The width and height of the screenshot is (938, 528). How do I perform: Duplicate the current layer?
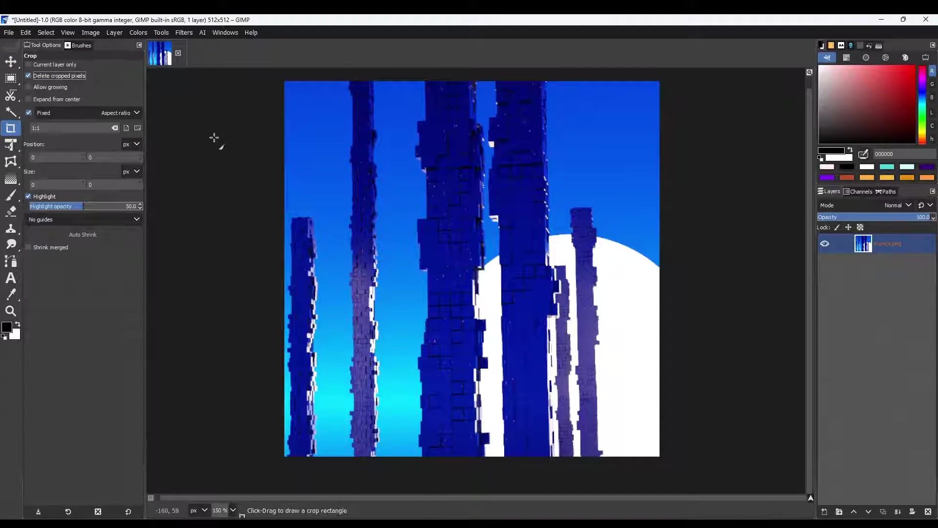click(x=882, y=512)
